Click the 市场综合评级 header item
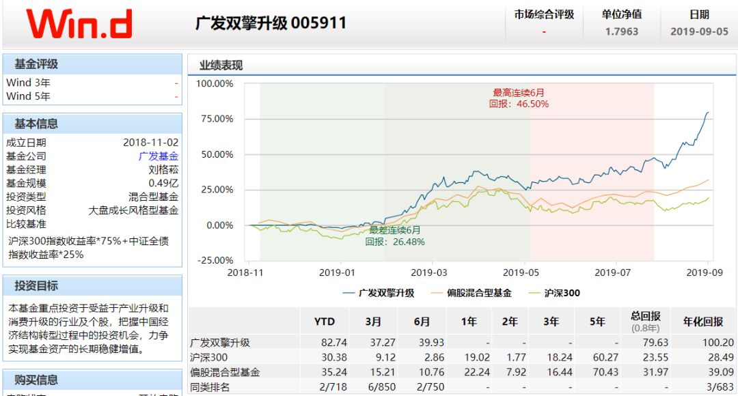 click(543, 13)
